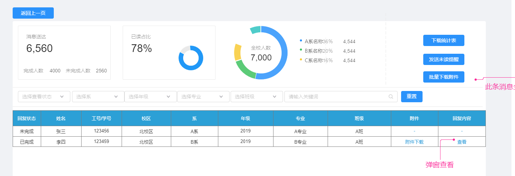This screenshot has width=515, height=176.
Task: Click the green B系名称 legend dot
Action: tap(301, 50)
